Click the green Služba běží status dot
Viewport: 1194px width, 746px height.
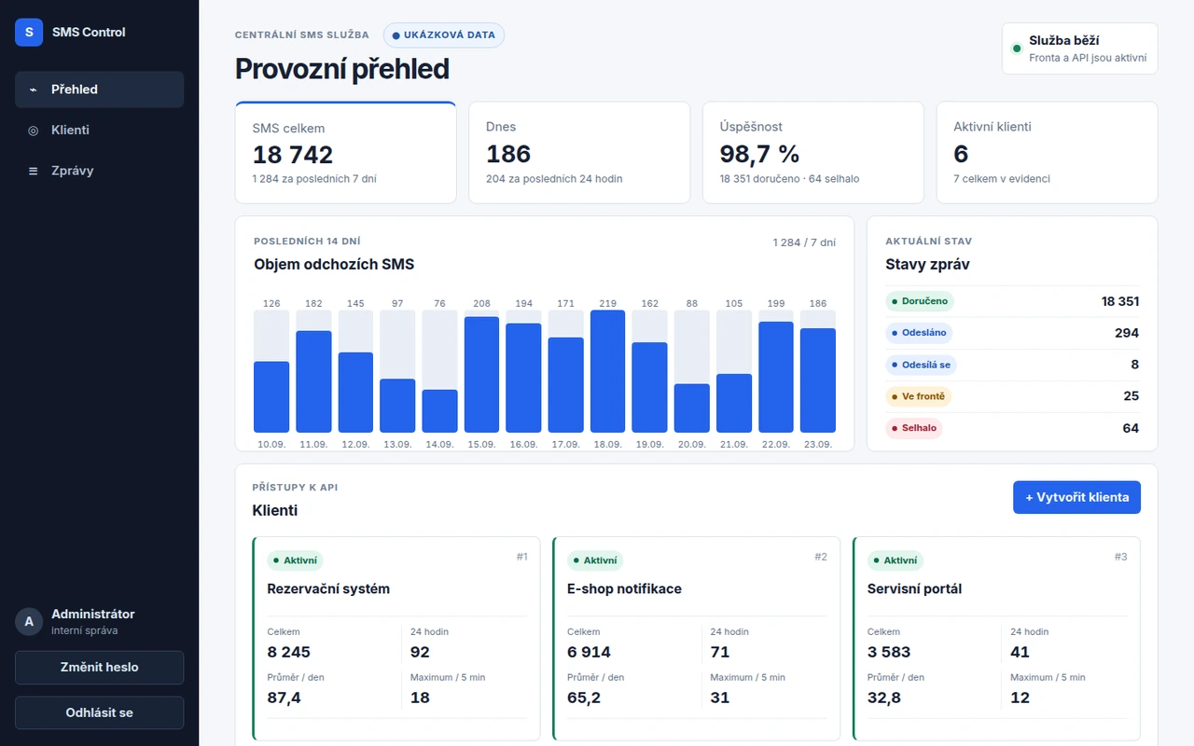point(1017,48)
